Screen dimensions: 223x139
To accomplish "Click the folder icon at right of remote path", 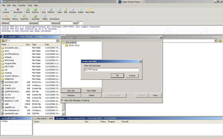I will 220,41.
